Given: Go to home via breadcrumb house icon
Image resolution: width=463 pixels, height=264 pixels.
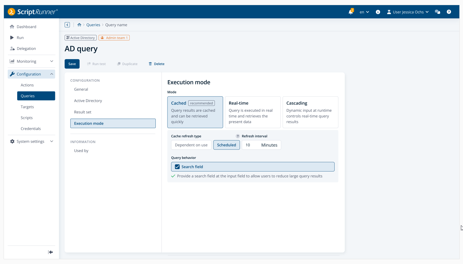Looking at the screenshot, I should (x=79, y=25).
